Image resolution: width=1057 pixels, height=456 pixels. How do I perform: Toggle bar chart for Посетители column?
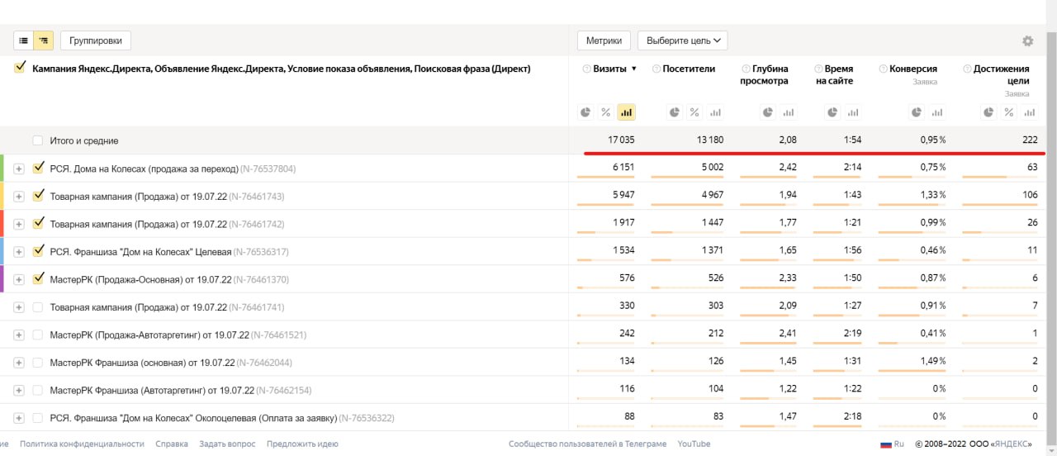[715, 112]
